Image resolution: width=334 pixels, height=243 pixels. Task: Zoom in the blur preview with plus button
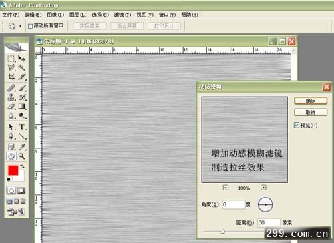263,188
